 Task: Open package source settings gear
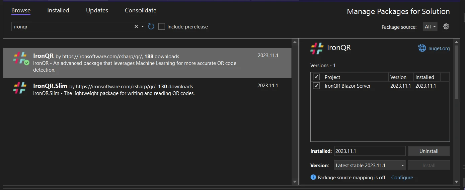[446, 26]
